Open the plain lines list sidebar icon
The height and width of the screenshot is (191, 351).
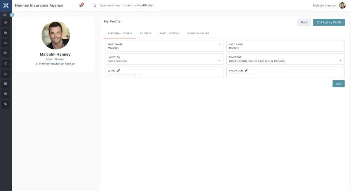(5, 74)
